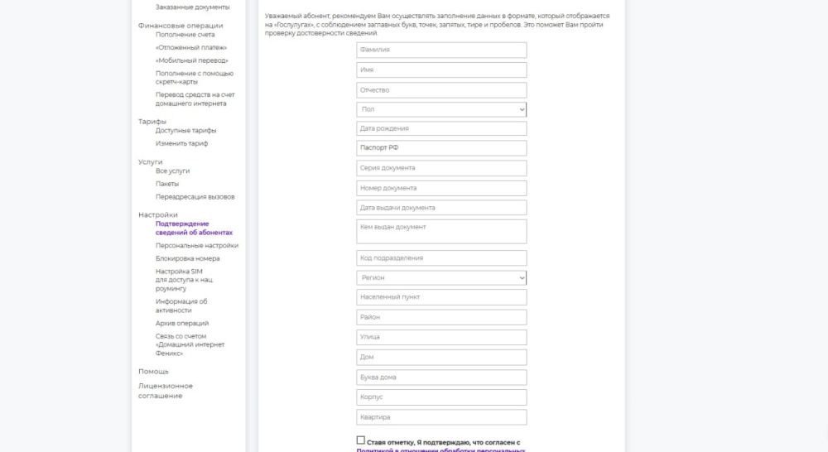The width and height of the screenshot is (828, 452).
Task: Open Связь со счетом «Домашний интернет Феникс»
Action: pos(190,345)
